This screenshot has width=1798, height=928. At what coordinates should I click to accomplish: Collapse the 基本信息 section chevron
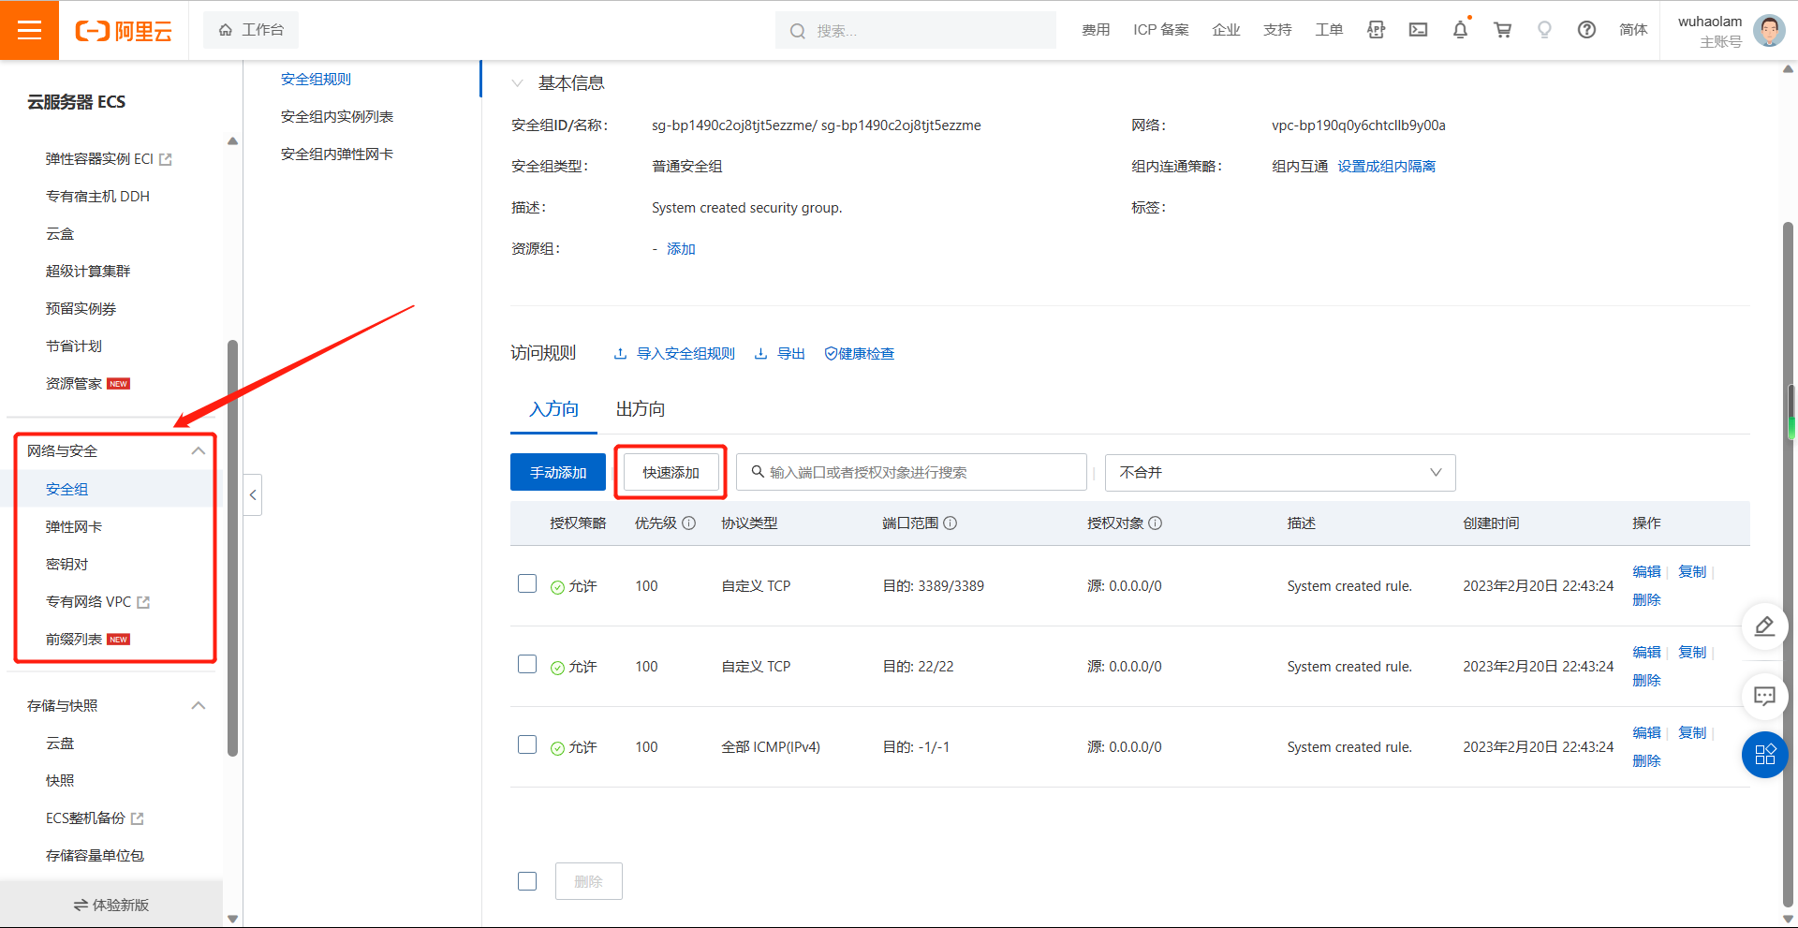(517, 83)
